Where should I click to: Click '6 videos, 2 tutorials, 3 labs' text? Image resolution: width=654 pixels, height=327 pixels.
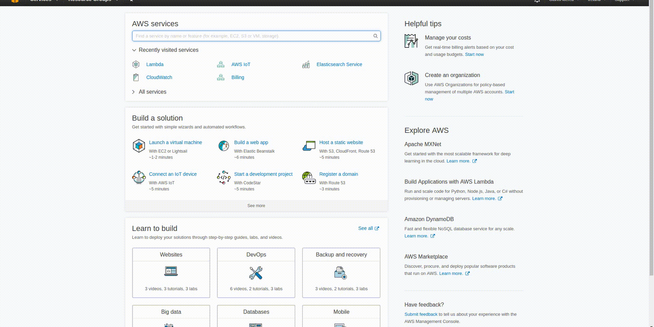pos(256,289)
